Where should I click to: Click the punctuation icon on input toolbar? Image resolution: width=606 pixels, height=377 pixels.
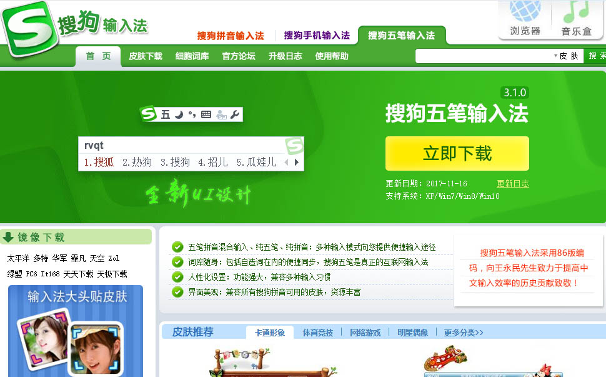point(192,114)
